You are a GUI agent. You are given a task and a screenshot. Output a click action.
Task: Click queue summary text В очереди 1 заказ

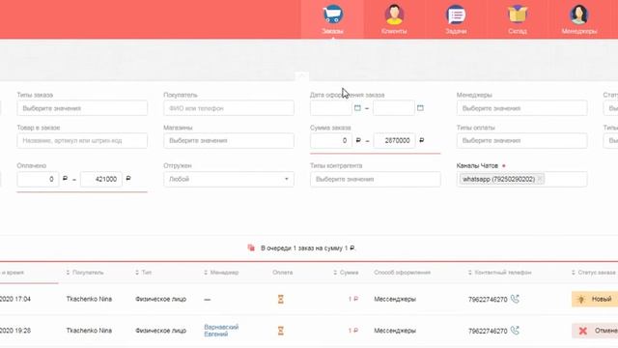pyautogui.click(x=308, y=248)
